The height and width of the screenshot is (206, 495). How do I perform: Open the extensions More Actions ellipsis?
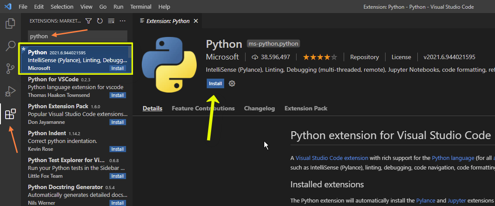tap(123, 21)
